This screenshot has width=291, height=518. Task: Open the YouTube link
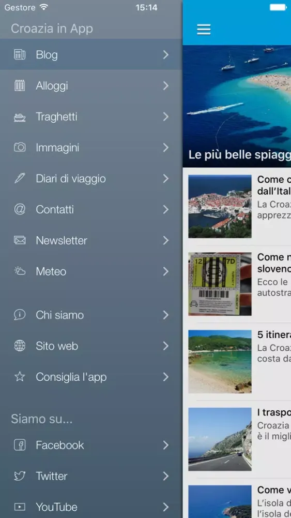(x=91, y=506)
